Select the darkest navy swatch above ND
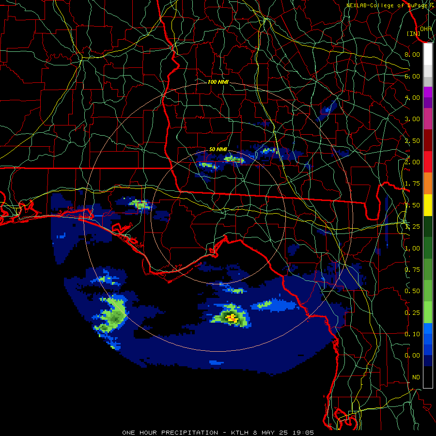 [428, 360]
